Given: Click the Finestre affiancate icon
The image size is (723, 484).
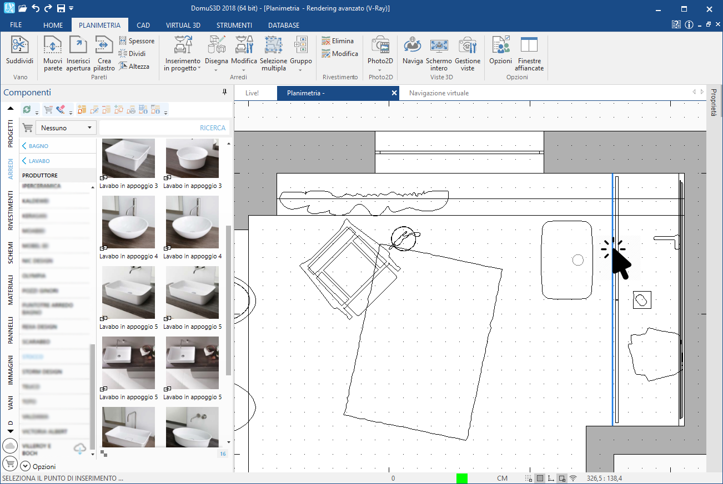Looking at the screenshot, I should (529, 54).
